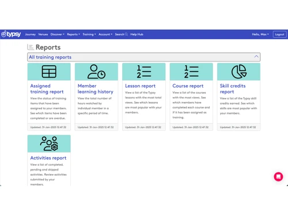This screenshot has width=288, height=216.
Task: Click the All training reports header
Action: click(x=144, y=57)
